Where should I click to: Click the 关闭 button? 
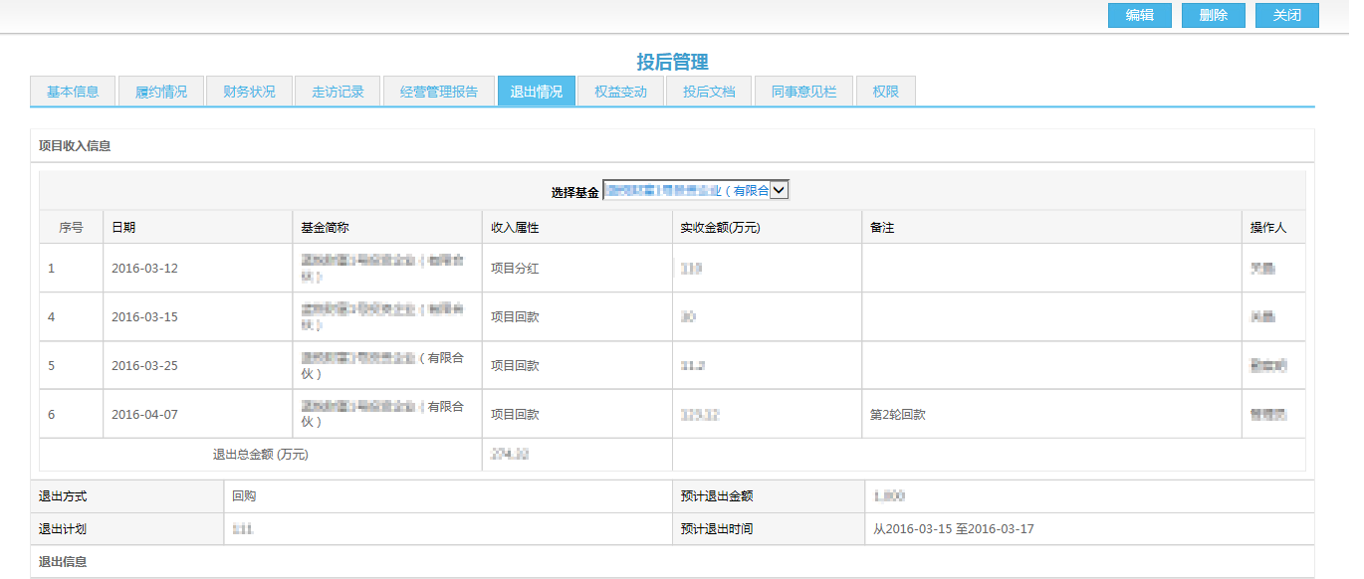click(x=1286, y=15)
